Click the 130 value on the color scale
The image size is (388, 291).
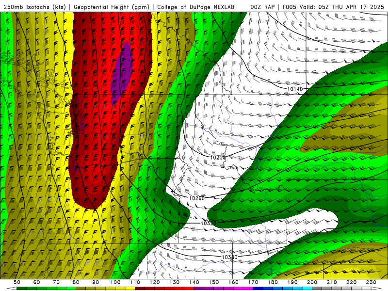click(175, 282)
